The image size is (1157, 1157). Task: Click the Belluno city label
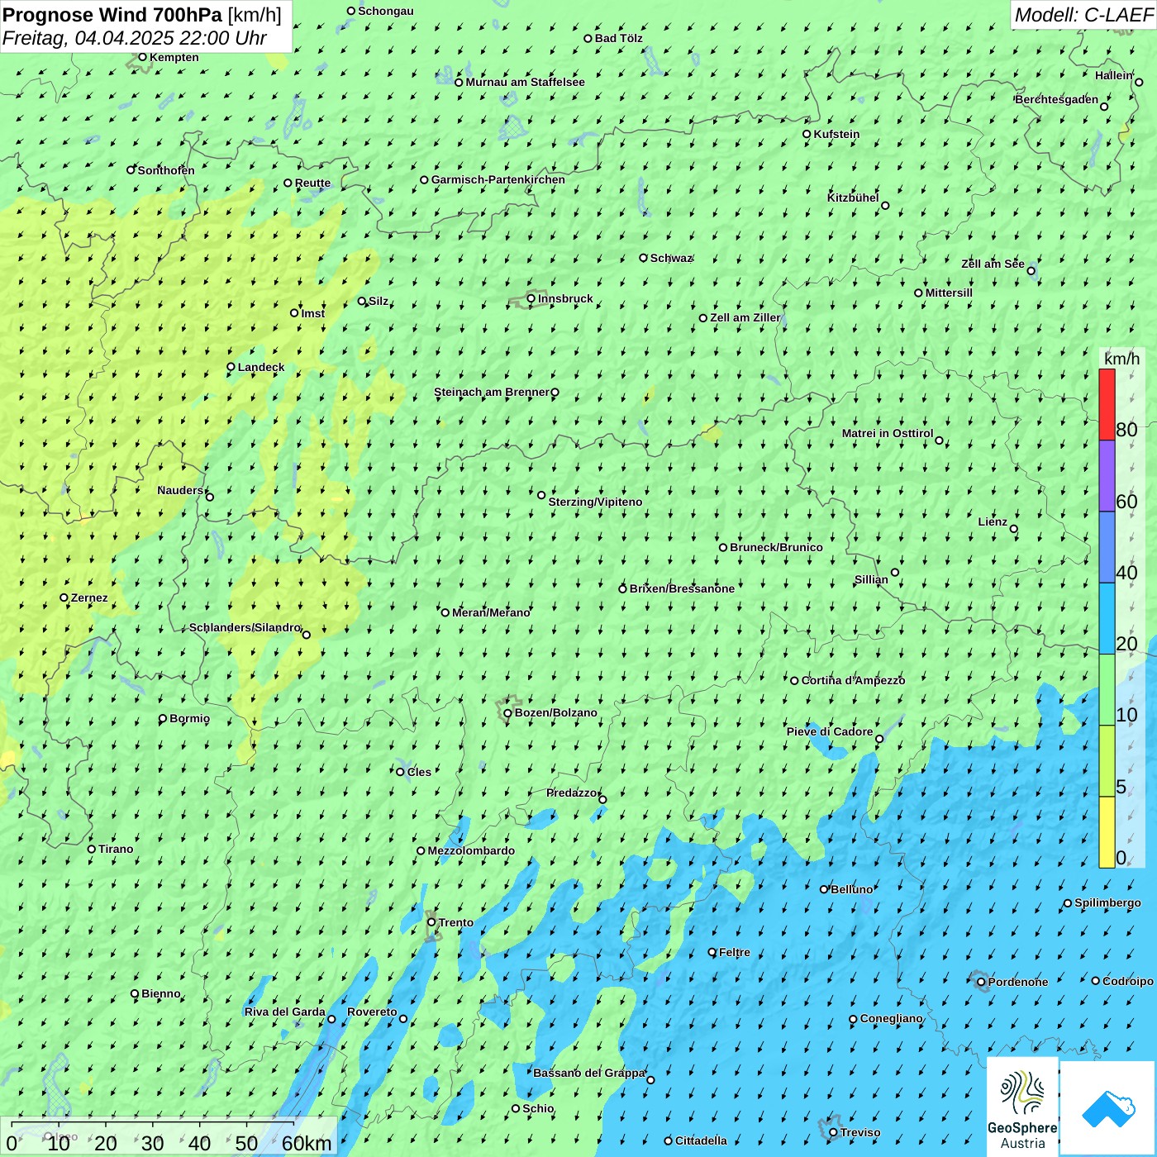click(x=851, y=889)
